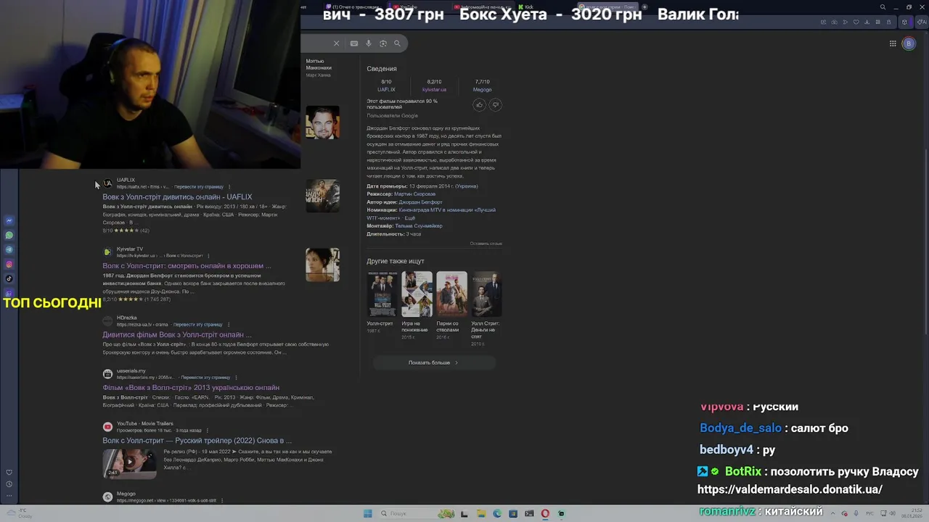Open YouTube result 'Русский трейлер (2022)'
This screenshot has width=929, height=522.
[197, 441]
